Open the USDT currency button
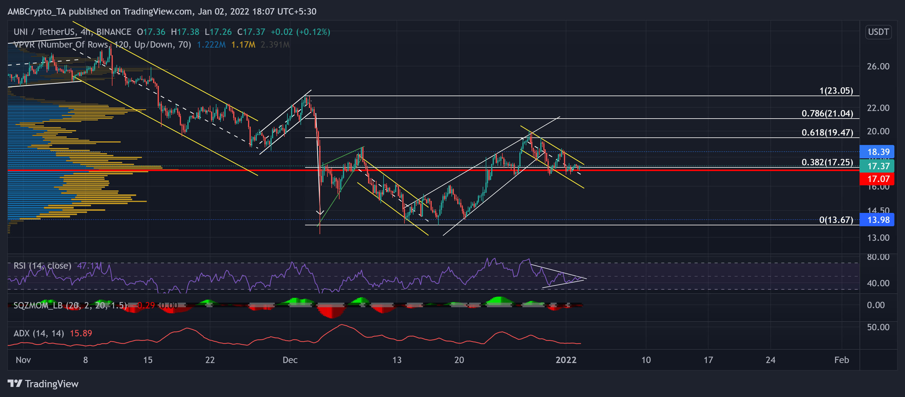The image size is (905, 397). point(878,32)
